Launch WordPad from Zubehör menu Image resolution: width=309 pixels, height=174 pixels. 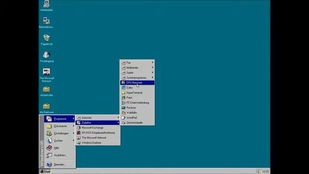click(137, 117)
